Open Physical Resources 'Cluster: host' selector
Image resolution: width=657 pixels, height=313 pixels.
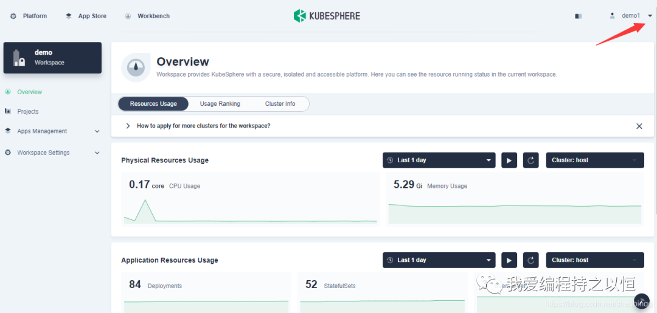595,160
